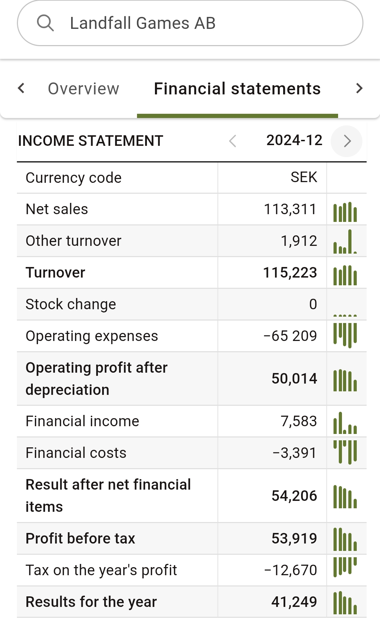380x621 pixels.
Task: Click the Currency code row label
Action: point(74,178)
